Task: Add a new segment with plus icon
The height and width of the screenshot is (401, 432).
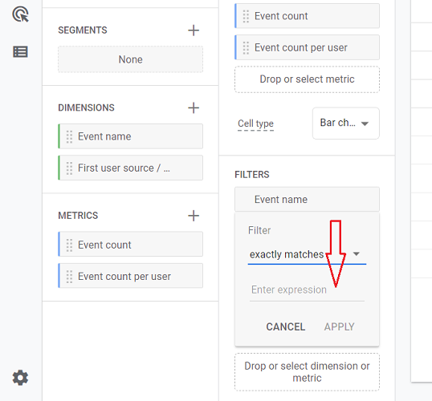Action: pos(194,30)
